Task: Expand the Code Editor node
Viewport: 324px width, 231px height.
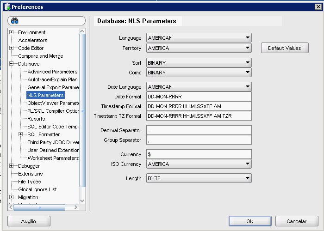Action: pyautogui.click(x=12, y=48)
